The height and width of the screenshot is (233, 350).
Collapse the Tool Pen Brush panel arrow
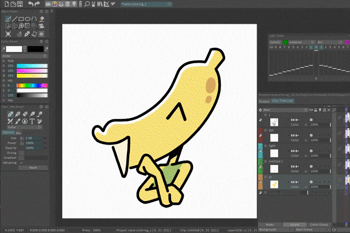point(41,107)
